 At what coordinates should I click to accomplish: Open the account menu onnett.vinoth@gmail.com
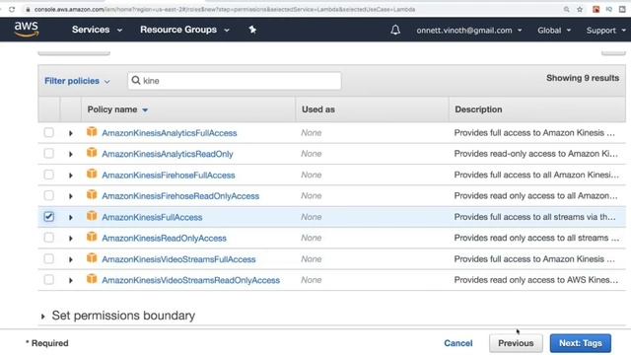click(x=469, y=31)
